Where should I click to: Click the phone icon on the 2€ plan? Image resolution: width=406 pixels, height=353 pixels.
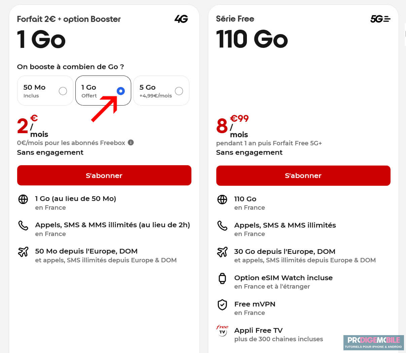pyautogui.click(x=23, y=226)
